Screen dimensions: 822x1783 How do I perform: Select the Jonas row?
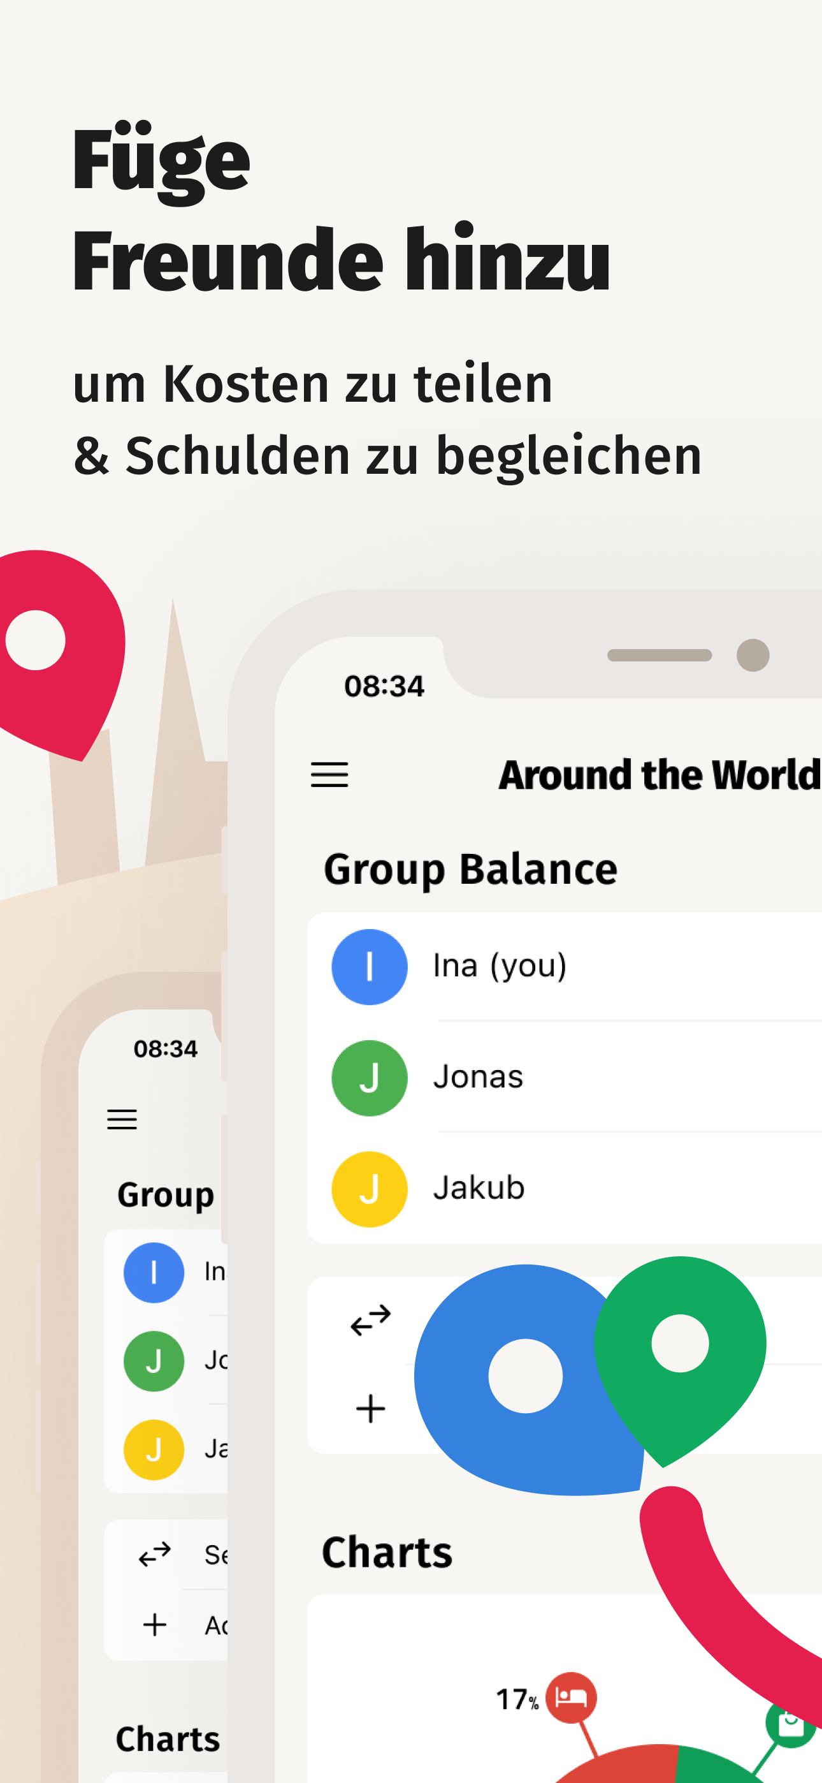point(565,1077)
